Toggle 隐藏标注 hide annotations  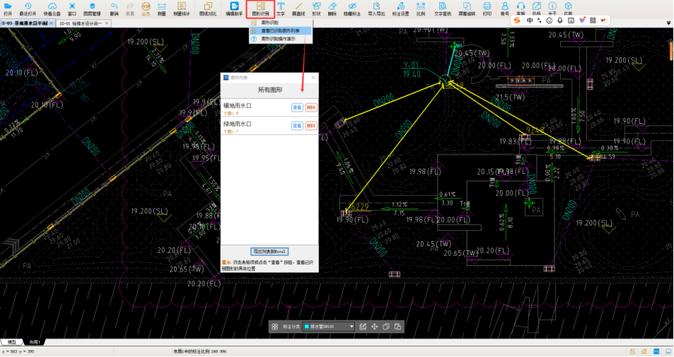[x=351, y=8]
